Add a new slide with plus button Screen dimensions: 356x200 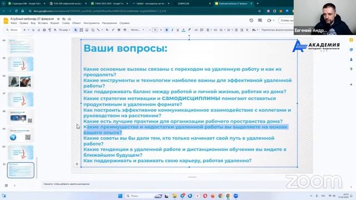(24, 30)
